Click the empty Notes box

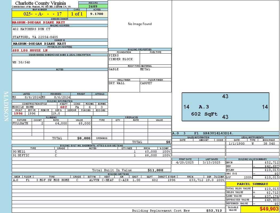[x=59, y=81]
